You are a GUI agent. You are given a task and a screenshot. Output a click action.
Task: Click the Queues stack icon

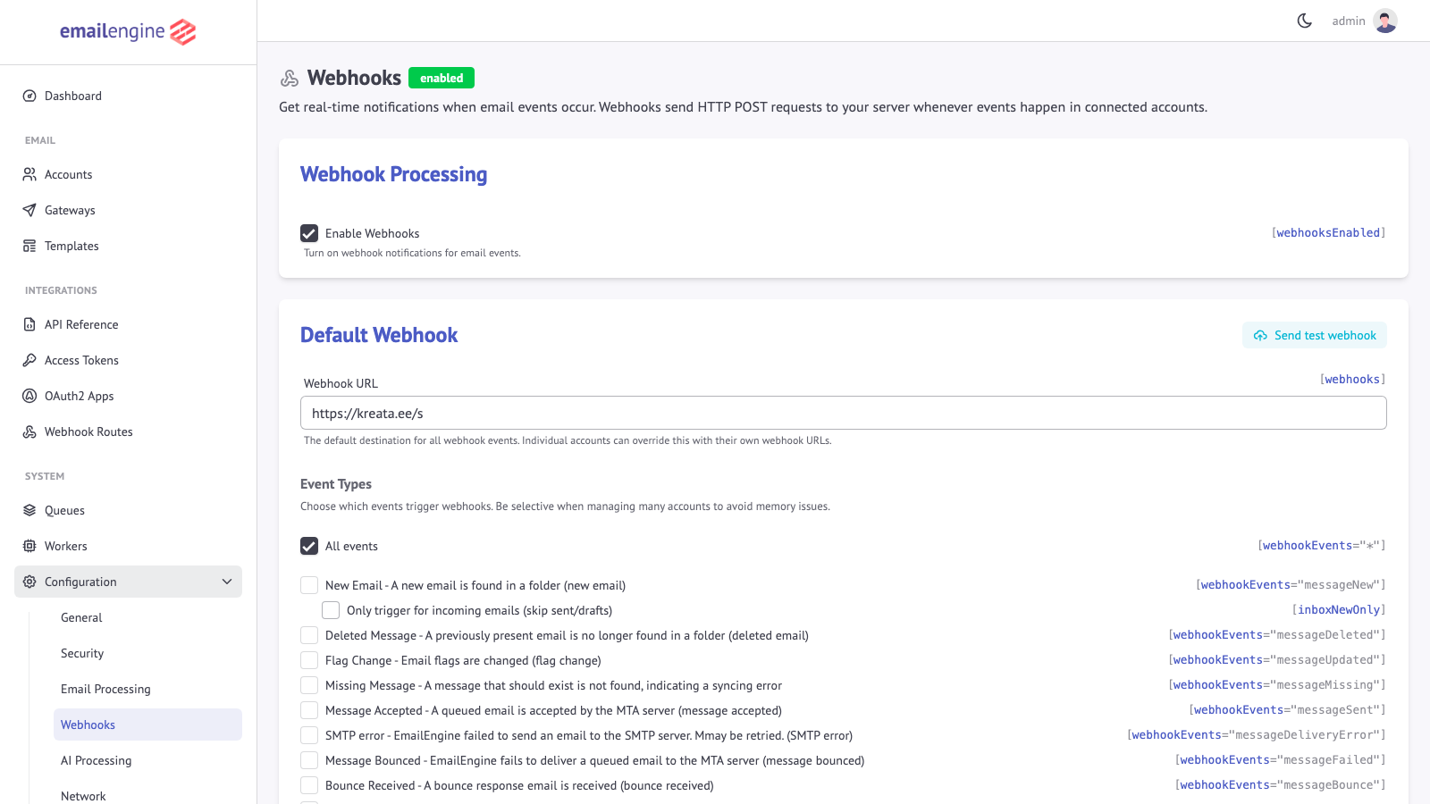(29, 510)
